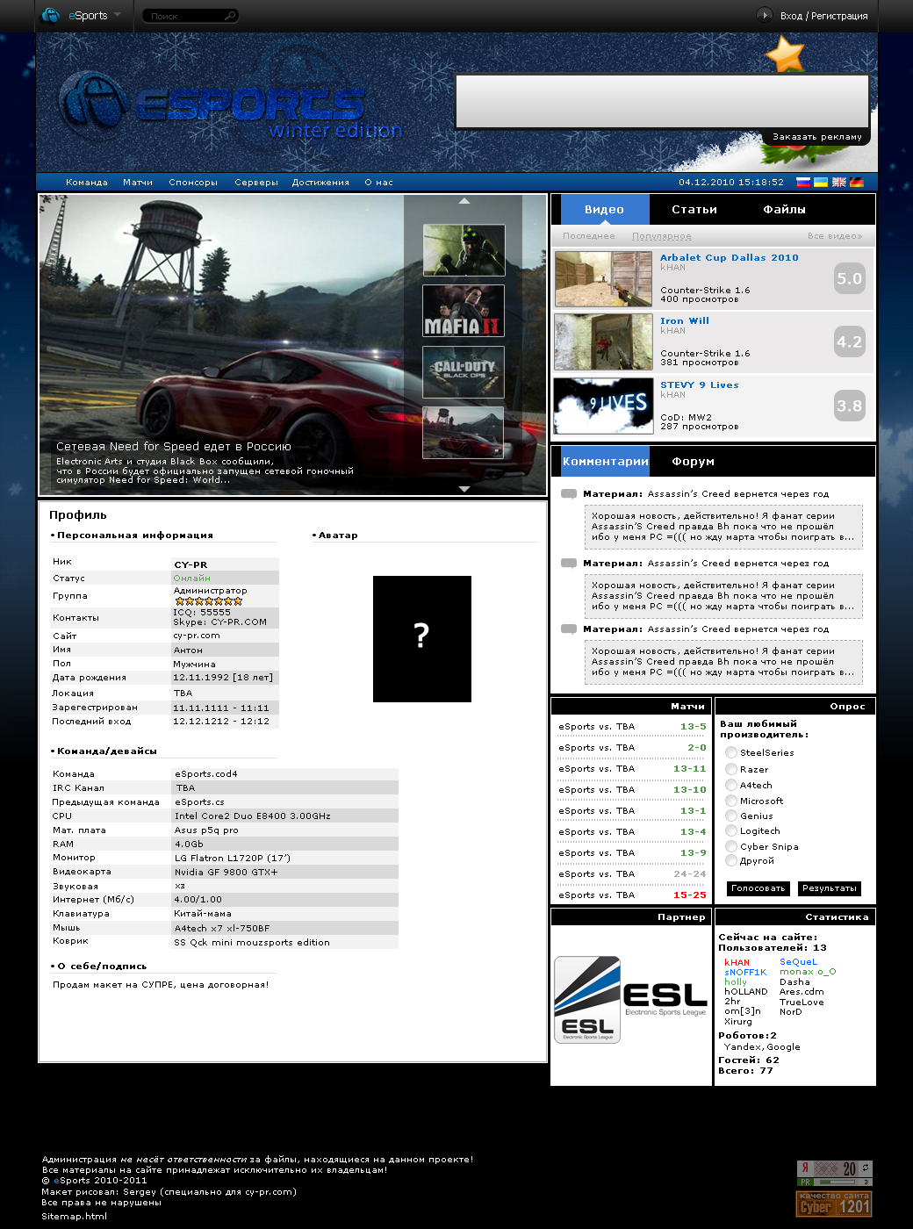Click the match score 24-24
The height and width of the screenshot is (1229, 913).
(690, 874)
